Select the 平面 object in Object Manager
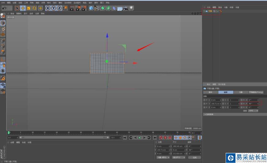267x163 pixels. pos(210,11)
